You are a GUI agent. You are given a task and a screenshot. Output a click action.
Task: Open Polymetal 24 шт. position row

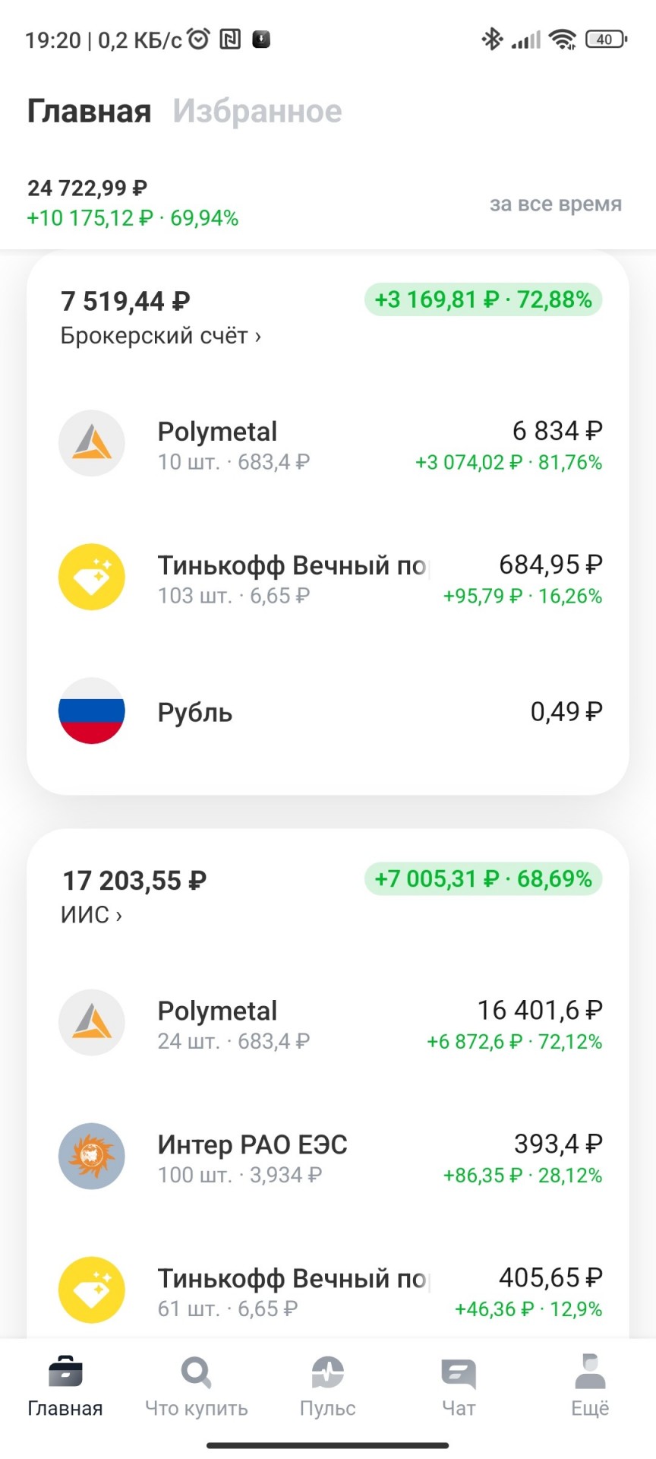tap(328, 1023)
